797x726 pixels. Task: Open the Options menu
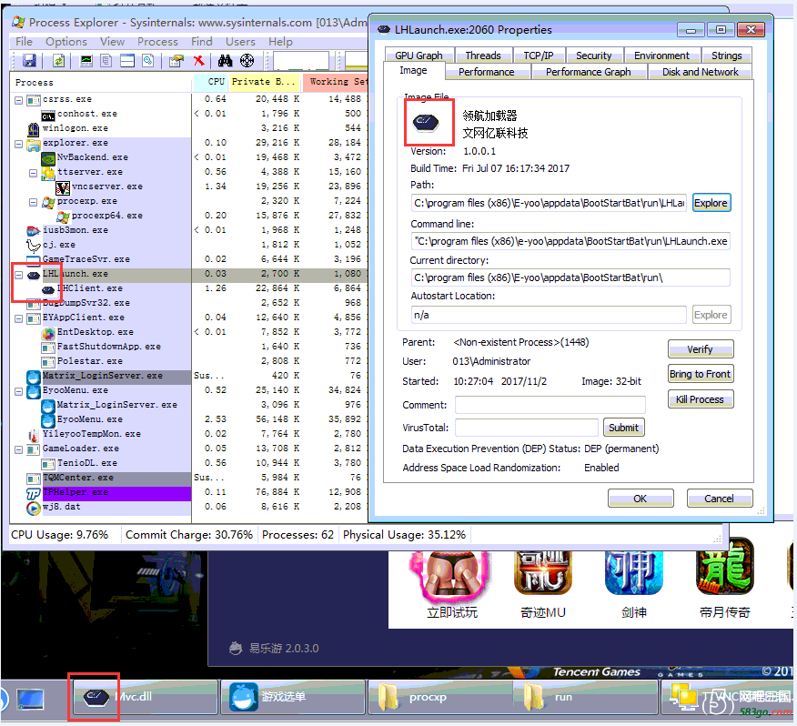click(66, 42)
